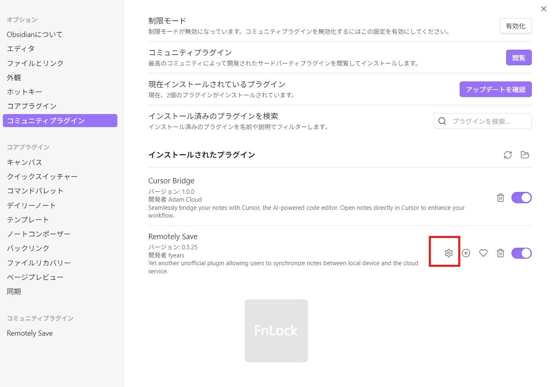Open Remotely Save in sidebar
The image size is (553, 387).
pos(60,333)
